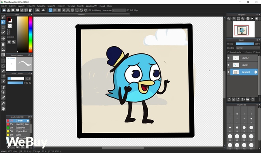Choose Edge Pen brush
Screen dimensions: 261x153
(18, 128)
